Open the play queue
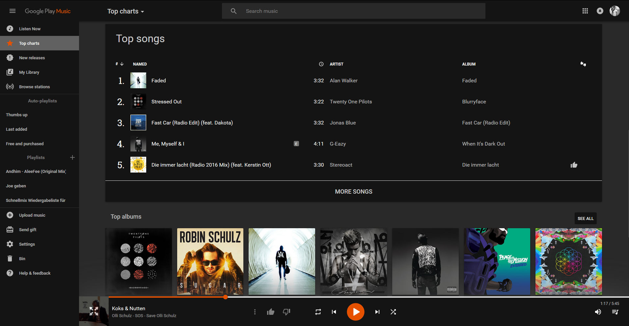The height and width of the screenshot is (326, 629). click(x=615, y=312)
